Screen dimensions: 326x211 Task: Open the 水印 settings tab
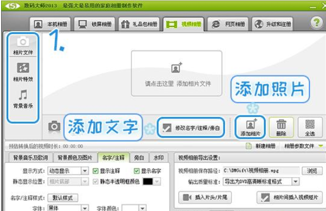pos(159,158)
